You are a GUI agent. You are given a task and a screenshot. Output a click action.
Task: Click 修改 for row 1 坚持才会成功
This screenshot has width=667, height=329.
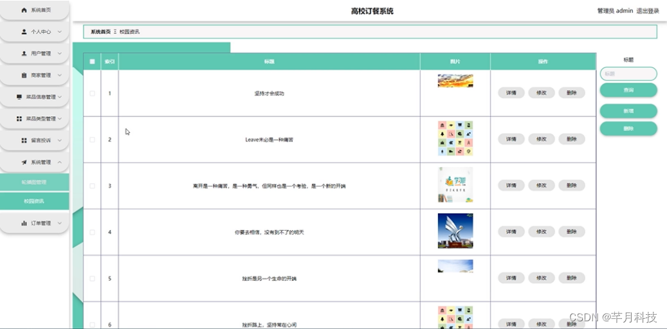coord(541,93)
